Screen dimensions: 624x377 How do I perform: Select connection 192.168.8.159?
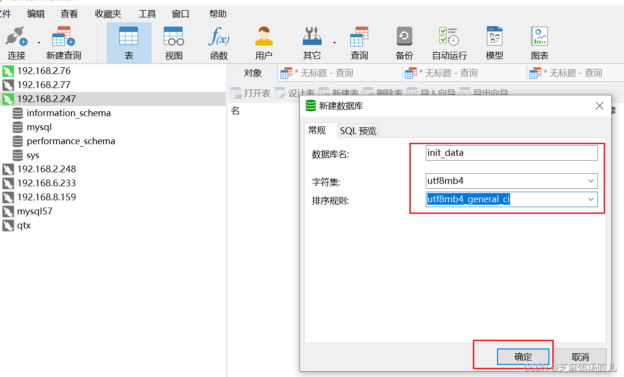click(47, 197)
